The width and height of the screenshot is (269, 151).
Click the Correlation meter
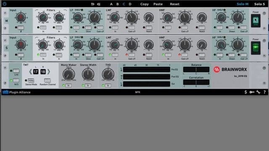coord(196,82)
